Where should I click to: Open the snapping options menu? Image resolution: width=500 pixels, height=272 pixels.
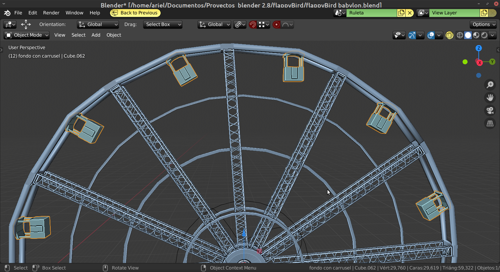tap(264, 24)
